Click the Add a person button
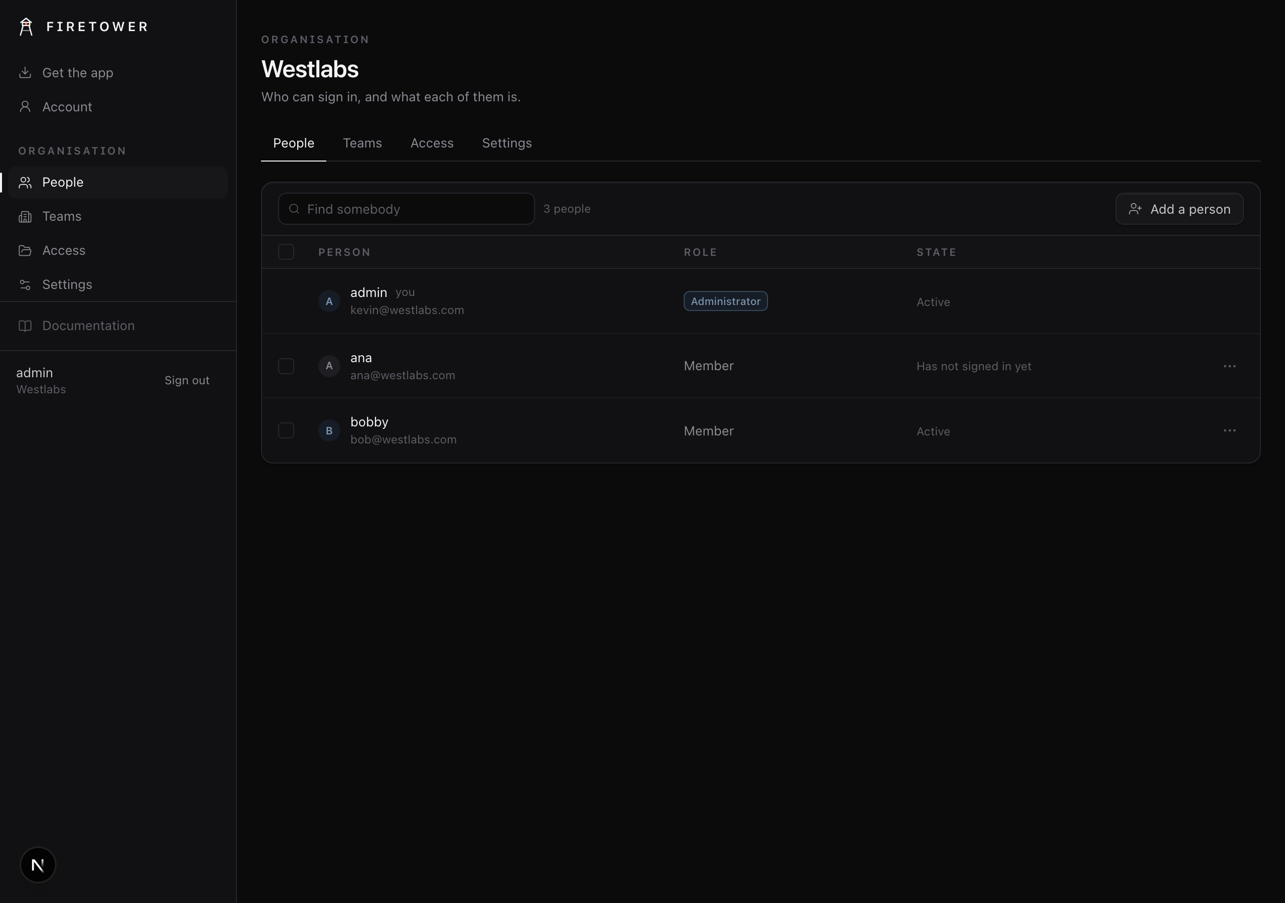This screenshot has height=903, width=1285. [1179, 209]
